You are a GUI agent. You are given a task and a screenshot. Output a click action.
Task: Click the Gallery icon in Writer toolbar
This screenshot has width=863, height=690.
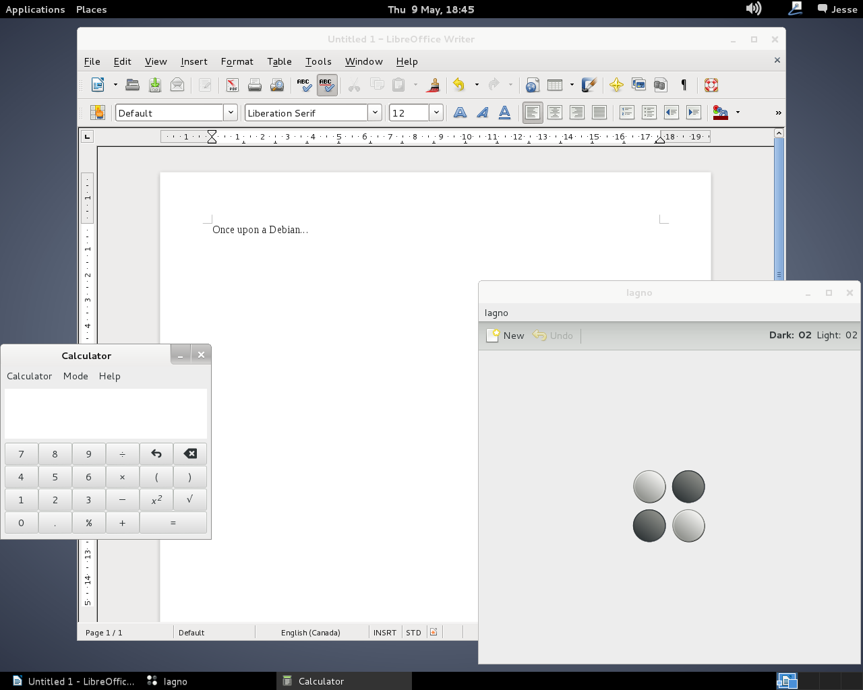click(x=638, y=85)
